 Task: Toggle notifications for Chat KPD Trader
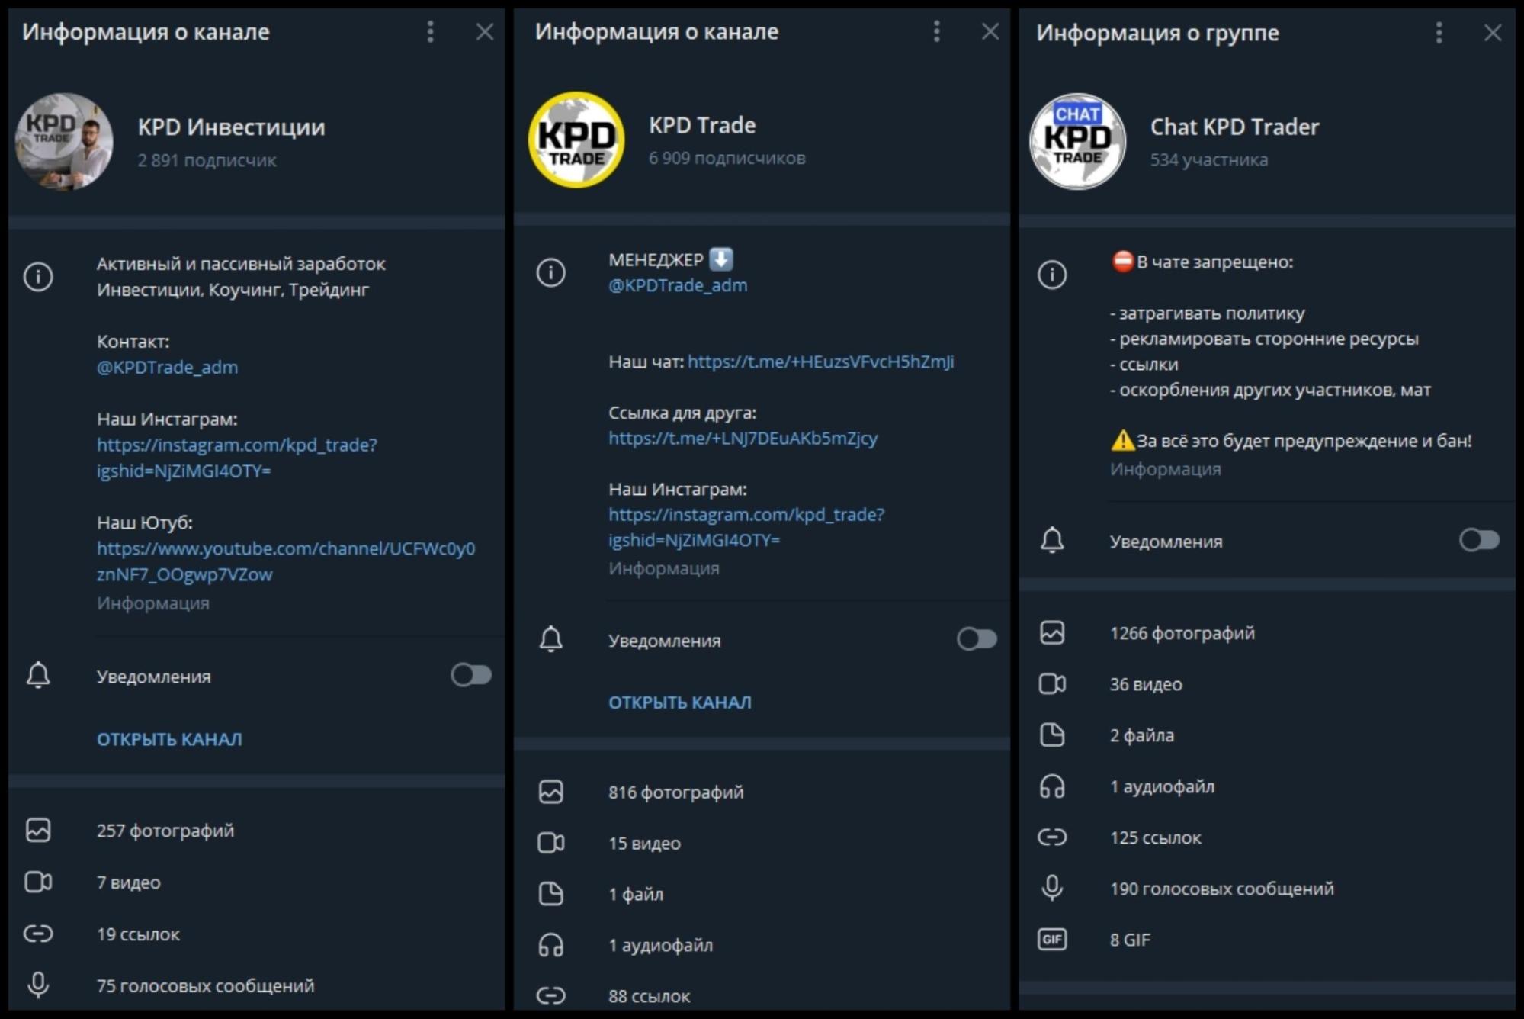1479,540
